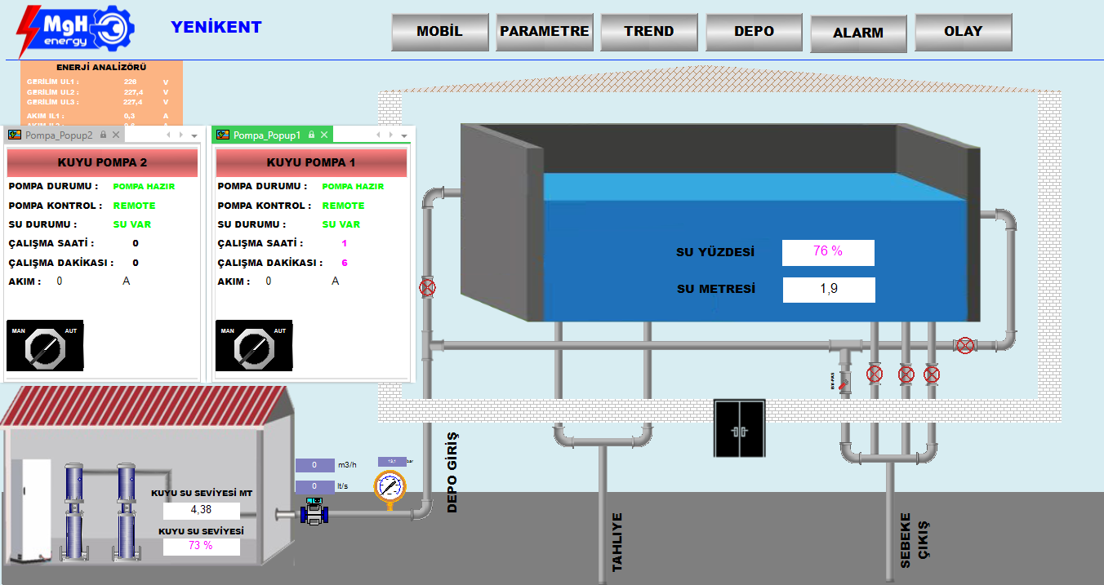
Task: Toggle the lock icon on Pompa_Popup1 tab
Action: [312, 135]
